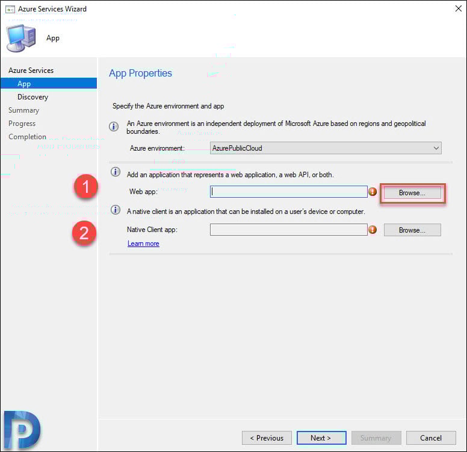
Task: Cancel the wizard
Action: 431,438
